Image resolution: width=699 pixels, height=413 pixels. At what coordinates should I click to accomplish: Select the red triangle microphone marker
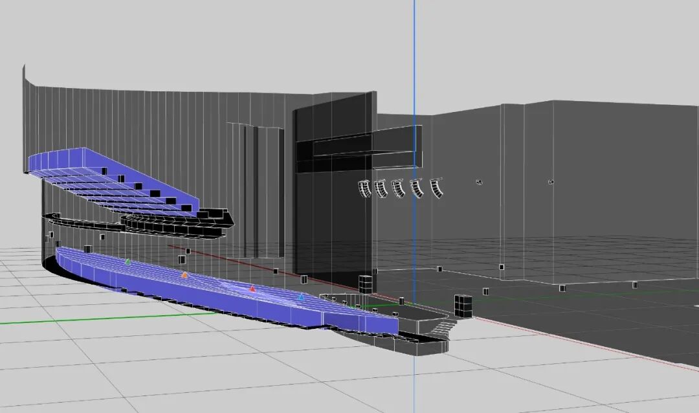click(252, 289)
